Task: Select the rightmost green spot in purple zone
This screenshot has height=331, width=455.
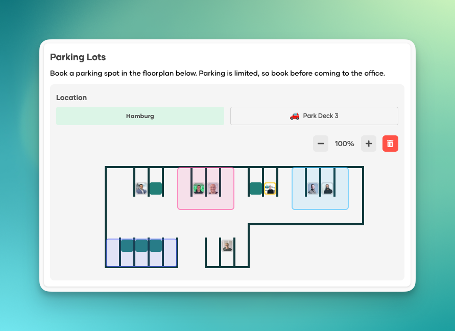Action: (156, 246)
